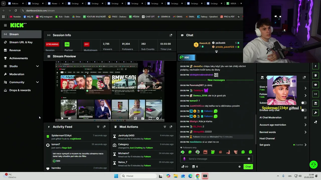
Task: Reload the page in browser toolbar
Action: click(16, 10)
